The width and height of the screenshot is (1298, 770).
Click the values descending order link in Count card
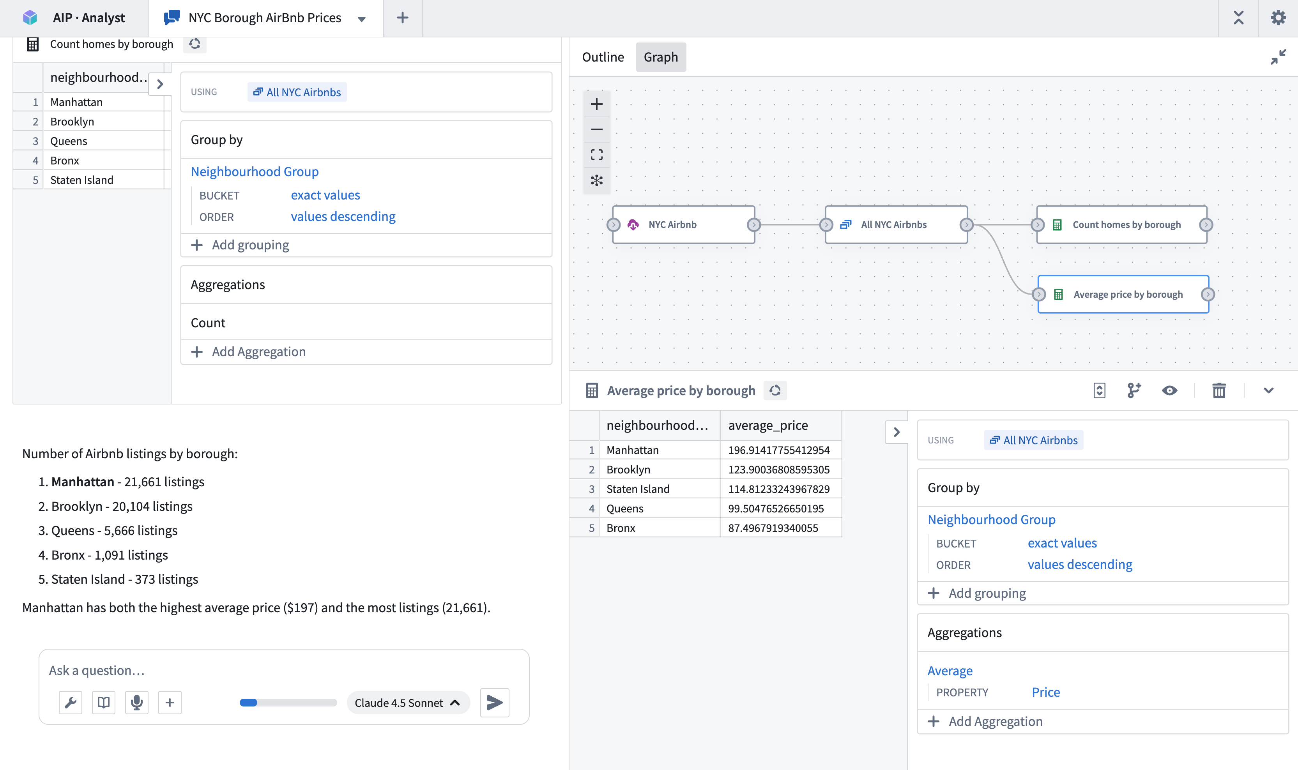point(343,217)
